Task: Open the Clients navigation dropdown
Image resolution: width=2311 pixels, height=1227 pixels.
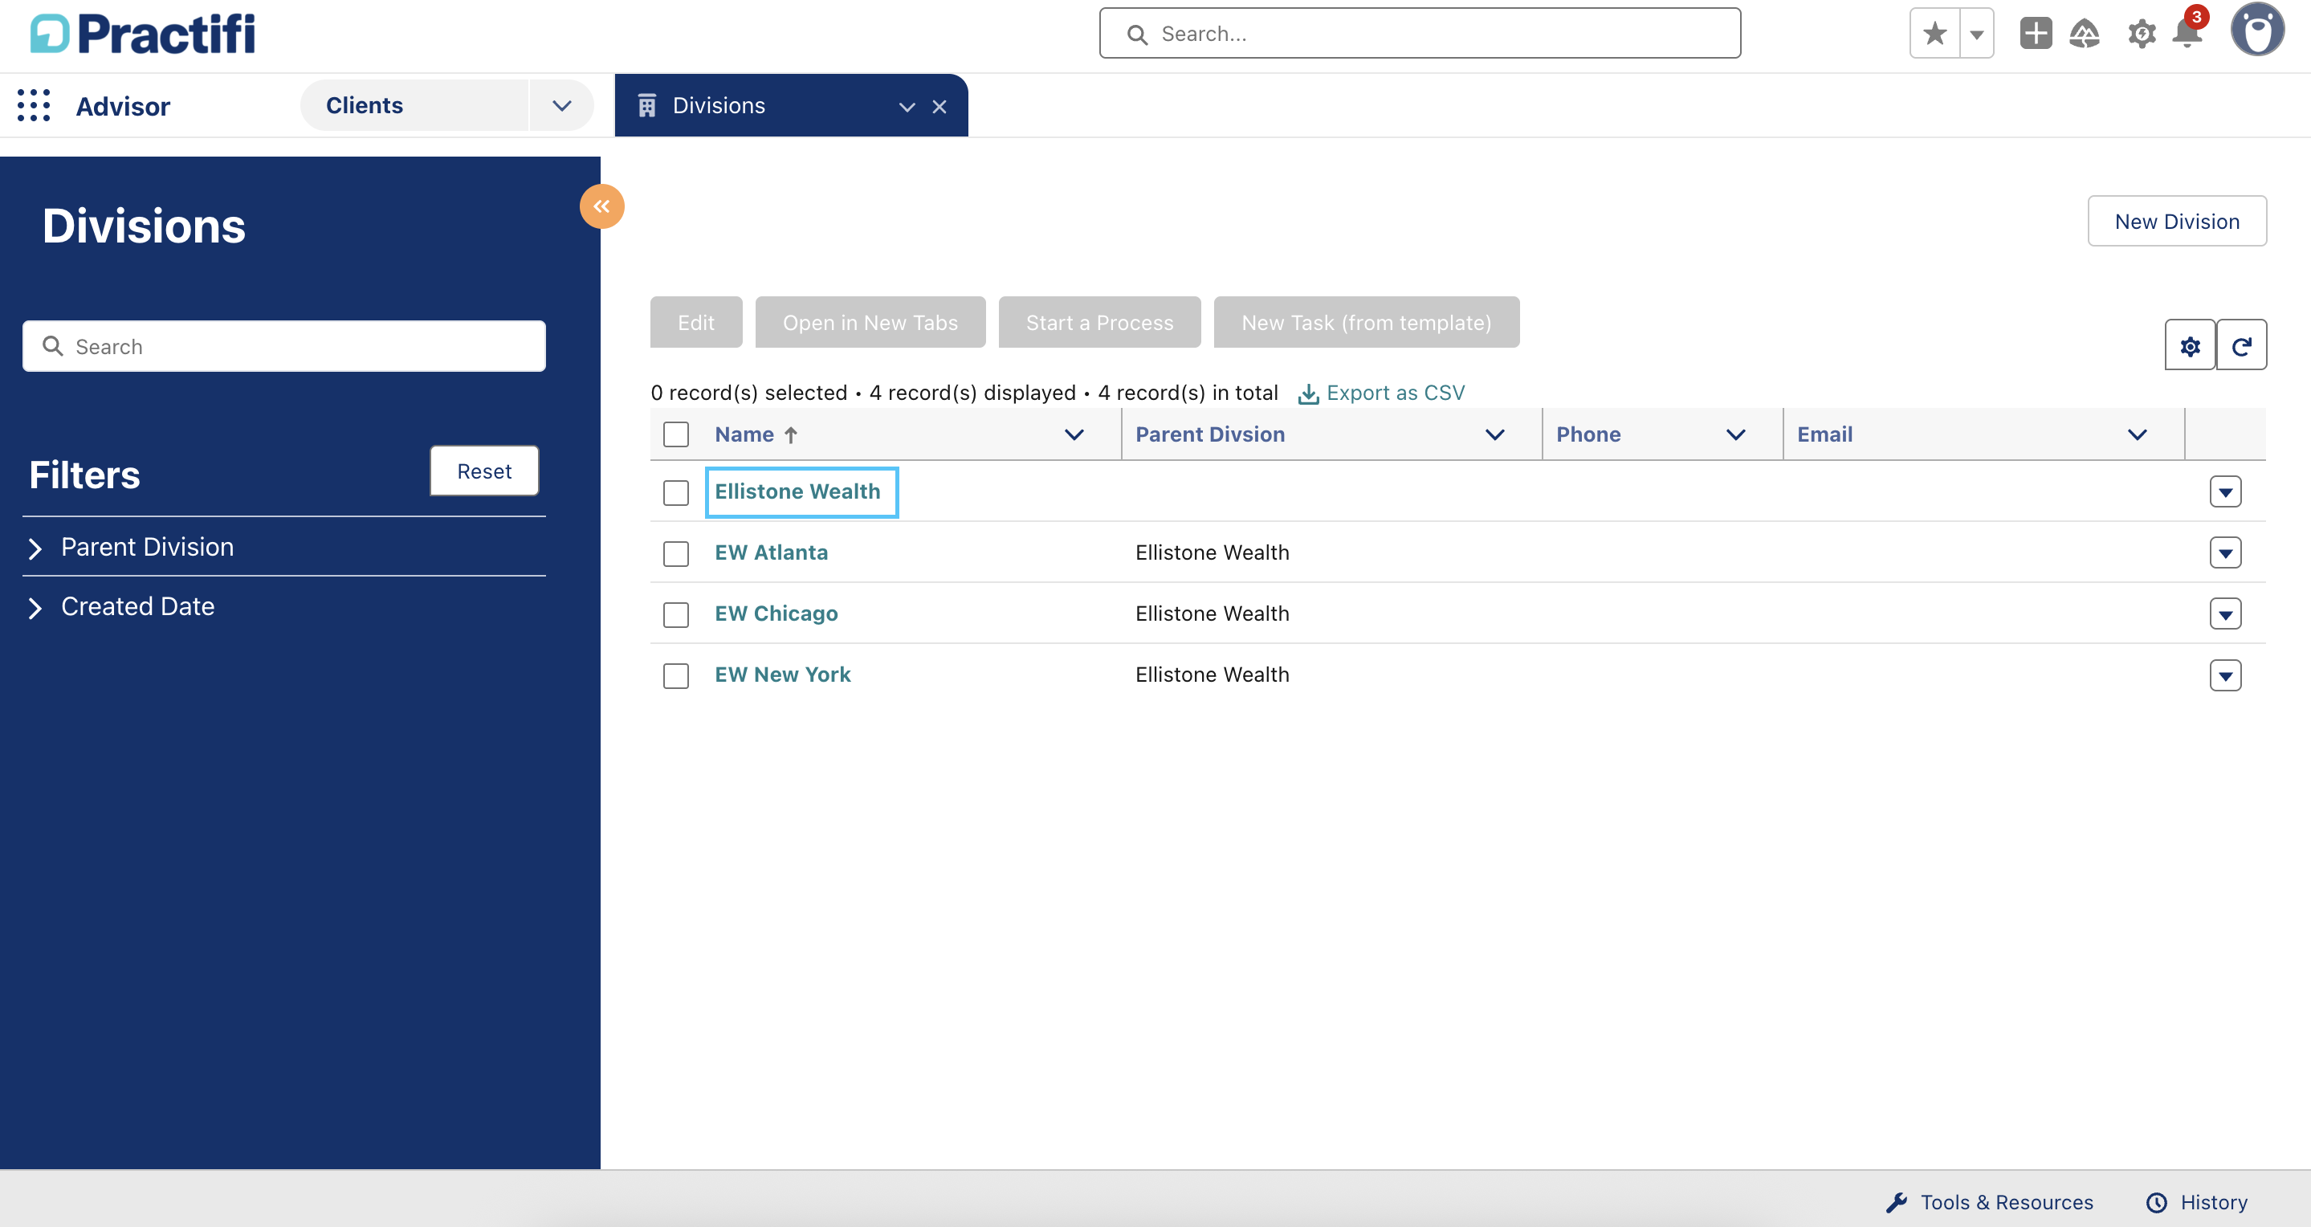Action: pos(561,106)
